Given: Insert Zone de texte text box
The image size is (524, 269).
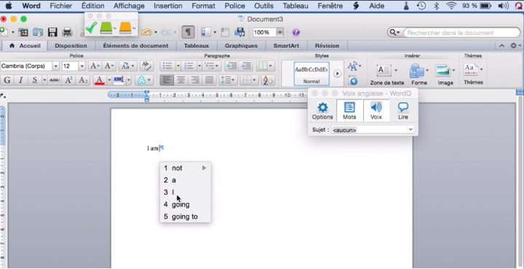Looking at the screenshot, I should click(386, 75).
